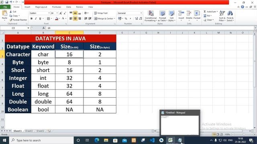257x144 pixels.
Task: Click the Comma Style icon
Action: click(x=131, y=19)
